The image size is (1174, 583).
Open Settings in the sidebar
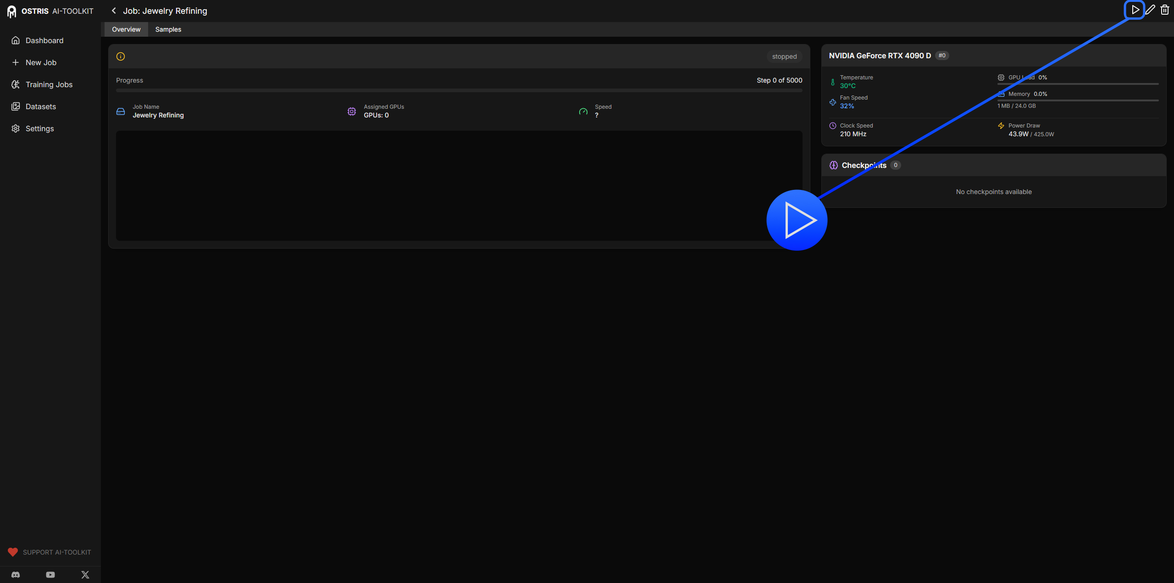(x=39, y=128)
